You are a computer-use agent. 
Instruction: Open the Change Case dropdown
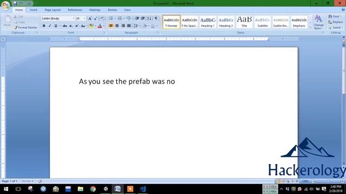pyautogui.click(x=83, y=26)
